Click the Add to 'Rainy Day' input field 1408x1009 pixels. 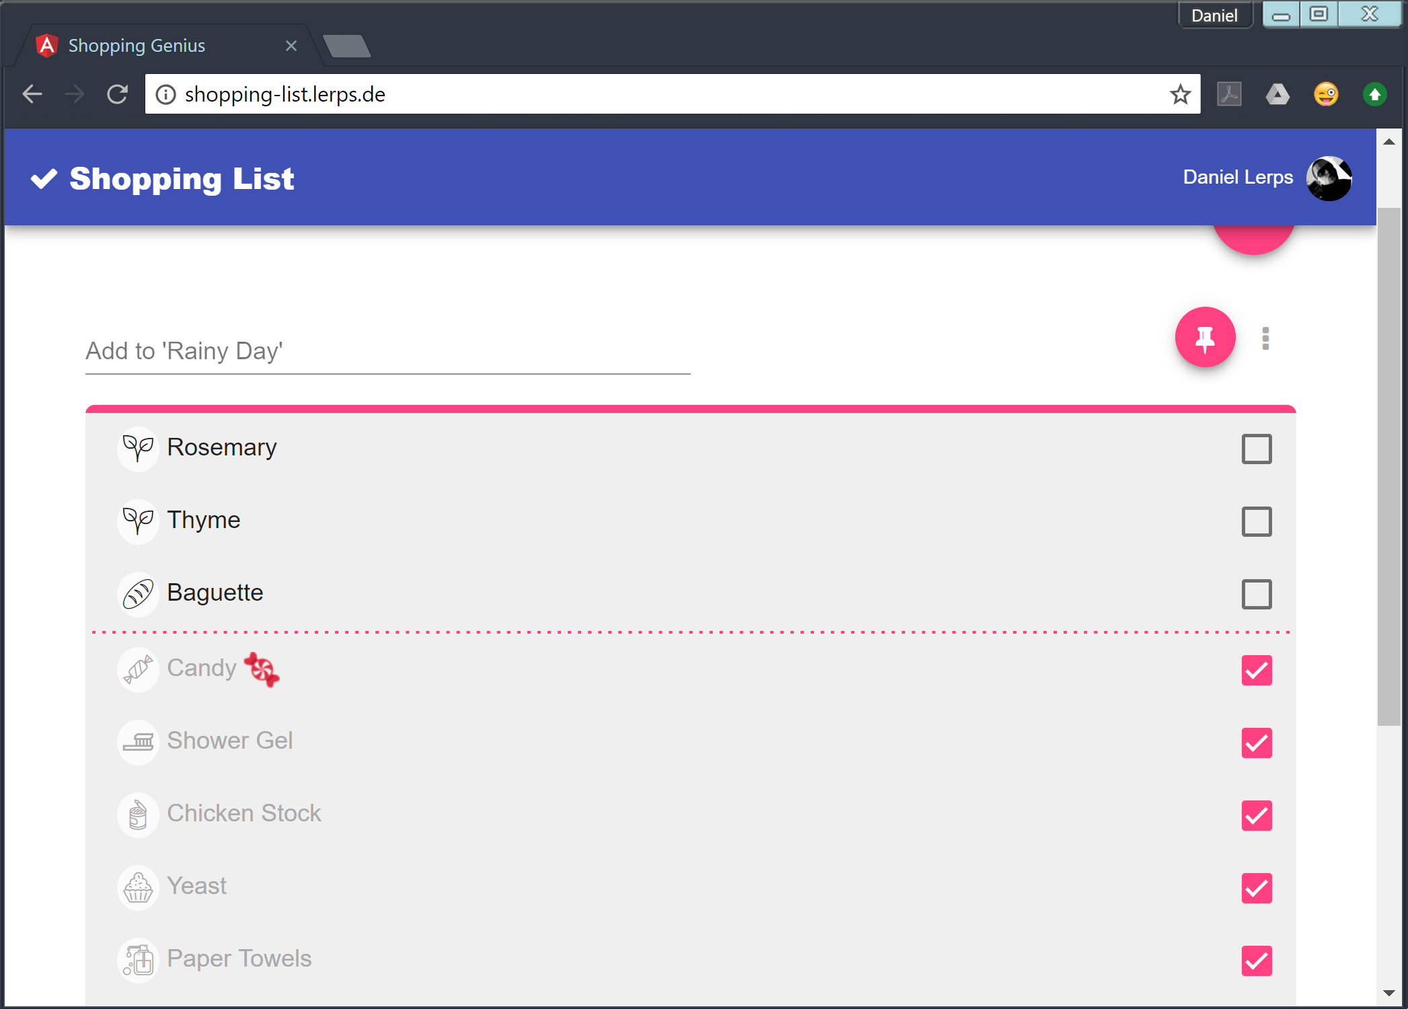[x=387, y=352]
